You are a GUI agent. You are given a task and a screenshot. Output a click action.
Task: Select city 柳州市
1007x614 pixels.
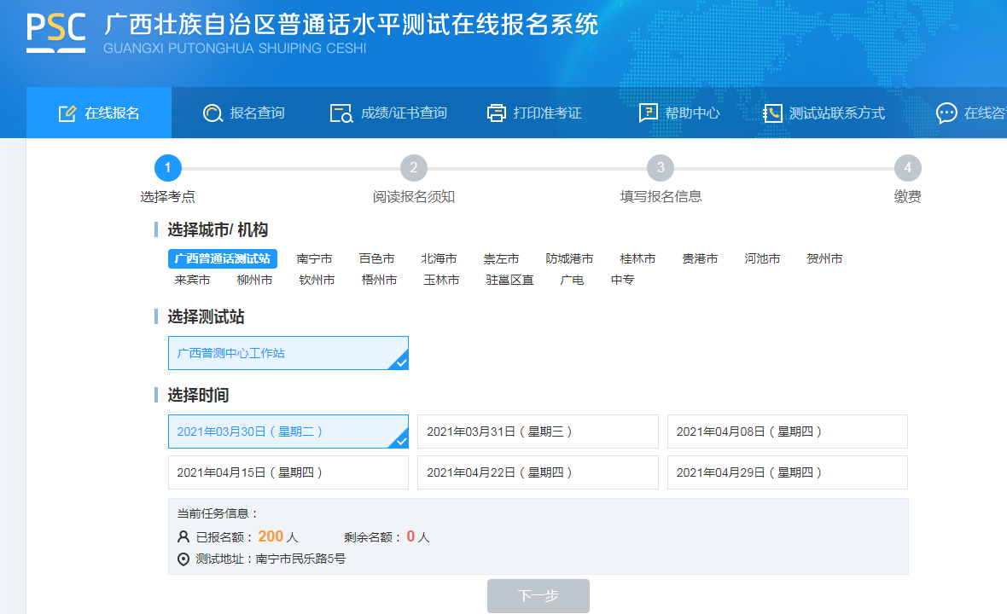click(x=254, y=280)
